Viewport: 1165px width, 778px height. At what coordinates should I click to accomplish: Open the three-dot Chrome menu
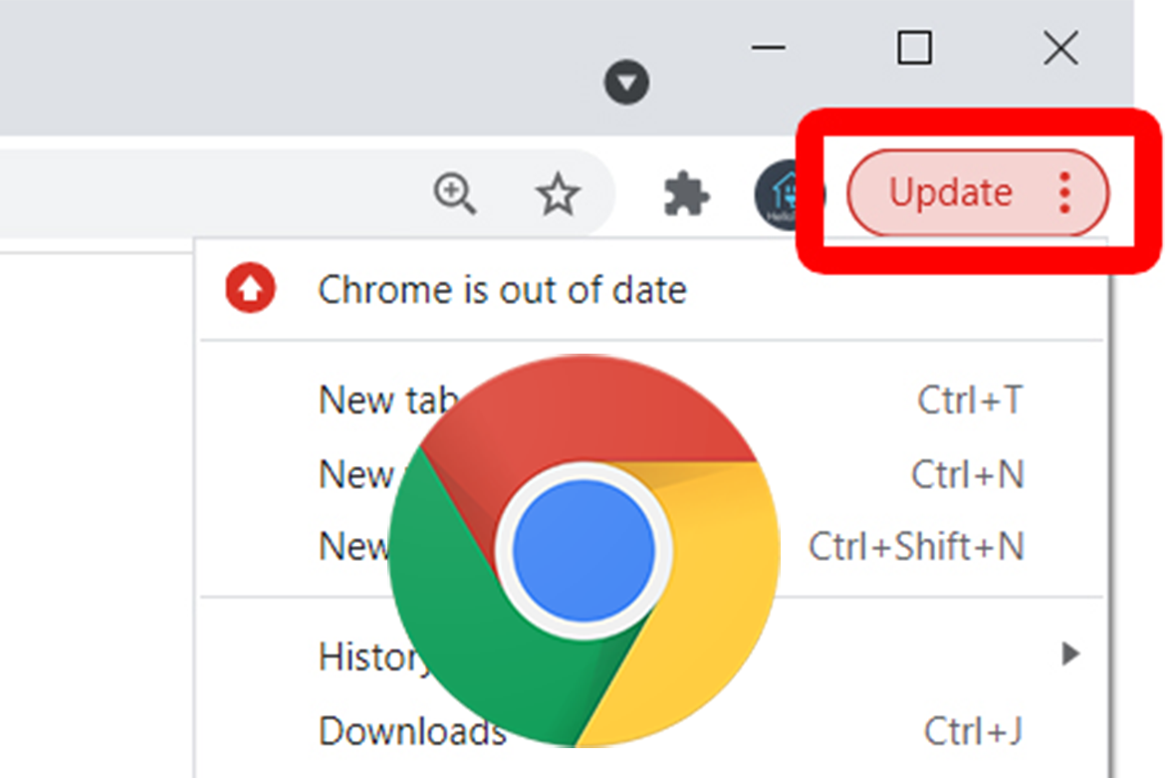(x=1065, y=192)
